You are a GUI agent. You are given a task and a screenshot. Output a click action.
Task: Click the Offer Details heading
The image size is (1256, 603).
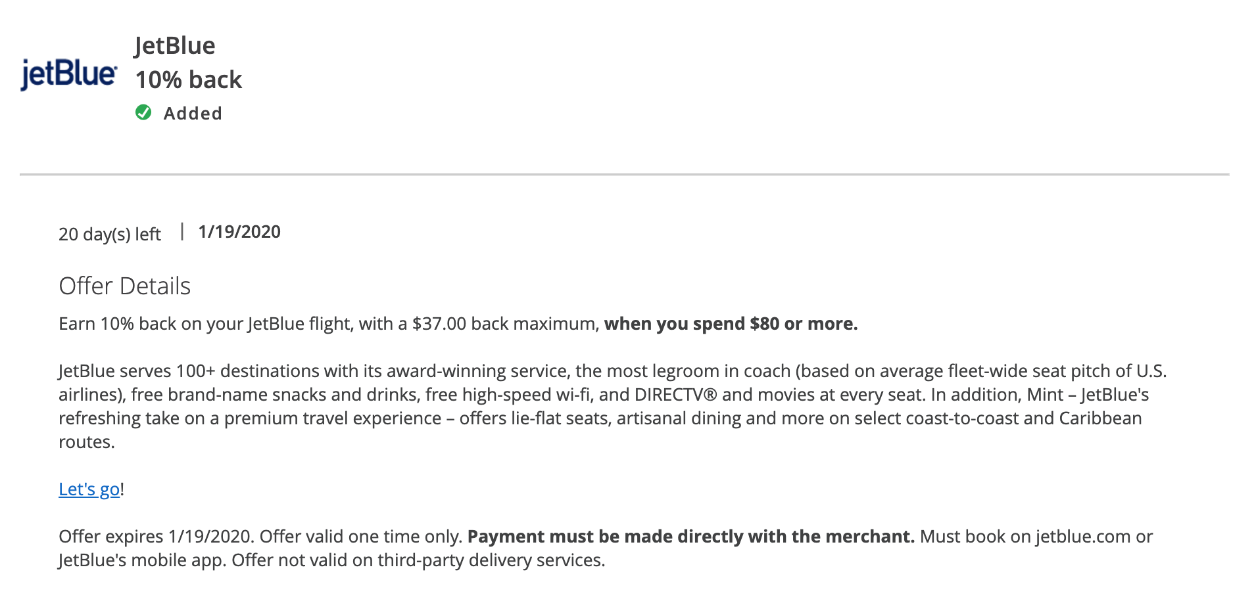point(125,286)
